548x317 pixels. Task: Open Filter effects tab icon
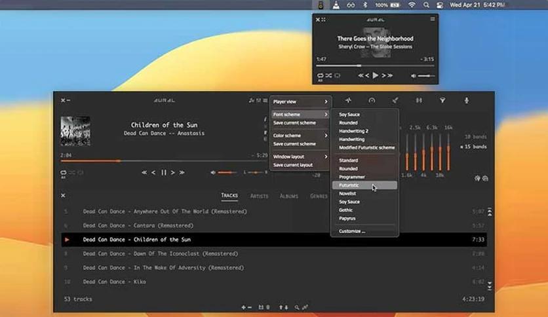[x=442, y=101]
